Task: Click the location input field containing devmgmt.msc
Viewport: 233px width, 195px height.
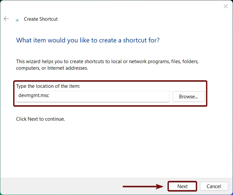Action: [93, 96]
